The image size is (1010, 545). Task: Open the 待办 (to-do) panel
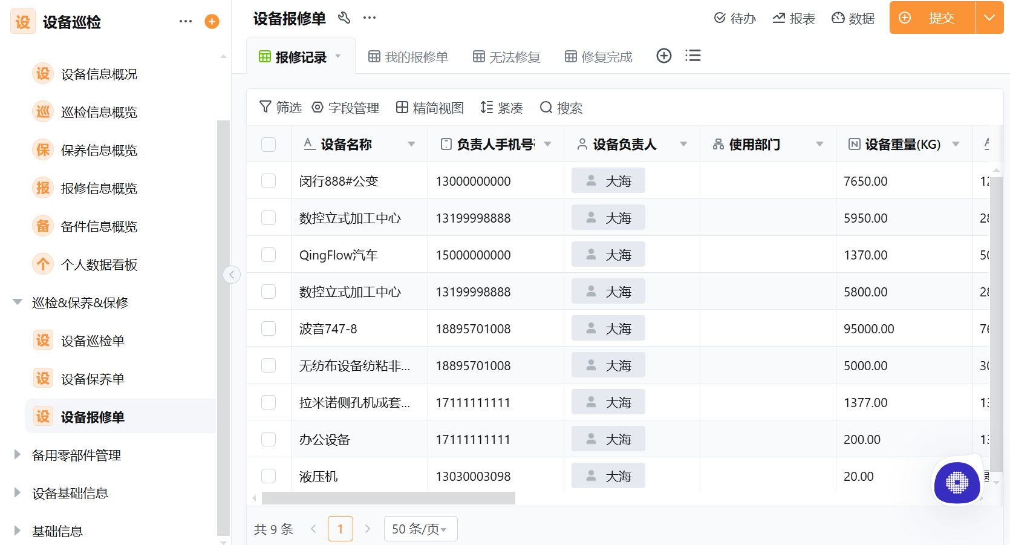734,18
